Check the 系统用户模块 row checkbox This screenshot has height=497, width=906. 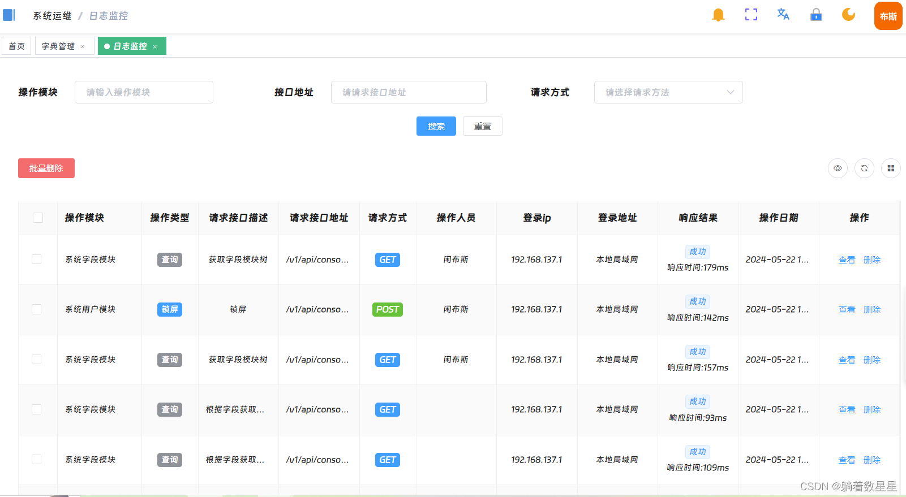37,309
